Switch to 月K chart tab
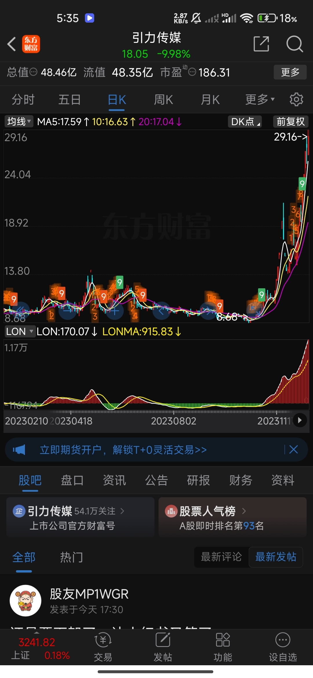The width and height of the screenshot is (313, 678). click(x=210, y=100)
